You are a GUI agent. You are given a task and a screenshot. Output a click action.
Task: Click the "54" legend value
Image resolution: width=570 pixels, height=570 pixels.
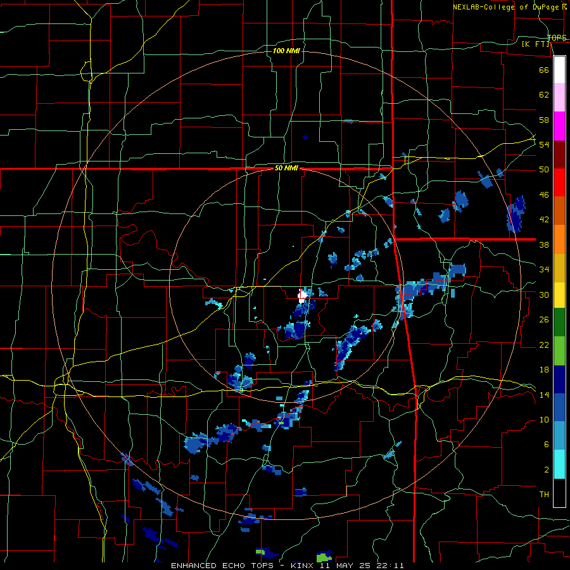point(544,144)
